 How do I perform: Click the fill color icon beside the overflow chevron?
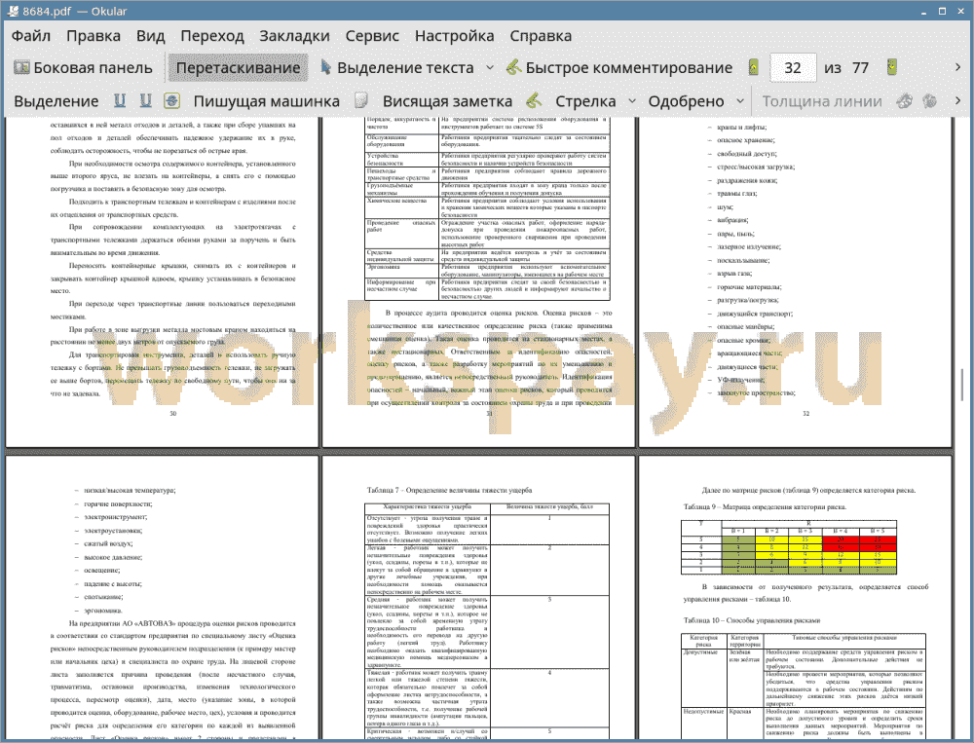930,100
